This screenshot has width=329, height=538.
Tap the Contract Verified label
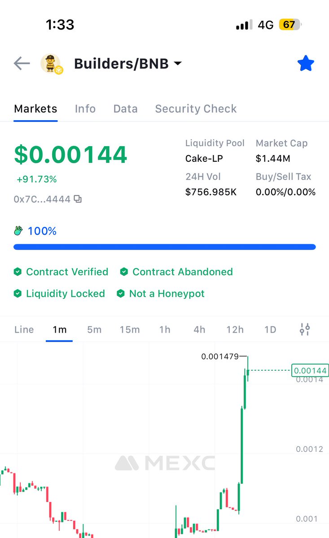(x=67, y=272)
